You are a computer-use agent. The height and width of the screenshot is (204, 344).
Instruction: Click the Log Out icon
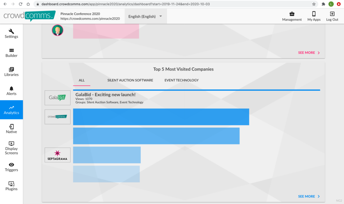coord(332,14)
